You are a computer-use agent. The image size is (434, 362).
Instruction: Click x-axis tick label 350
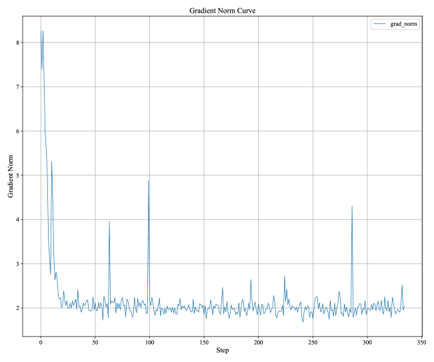(421, 343)
